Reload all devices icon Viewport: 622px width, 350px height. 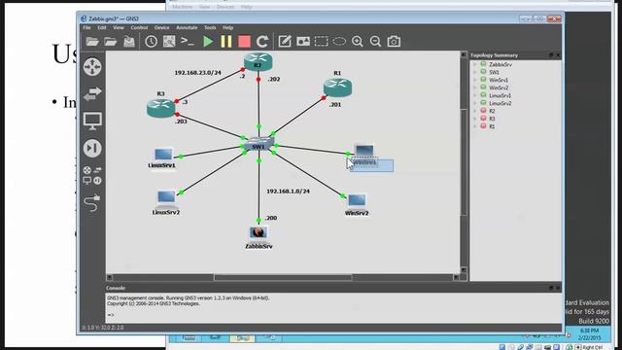(262, 41)
